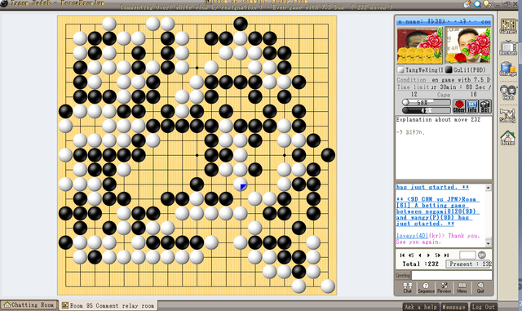This screenshot has width=522, height=311.
Task: Click the Condition row text
Action: pos(444,80)
